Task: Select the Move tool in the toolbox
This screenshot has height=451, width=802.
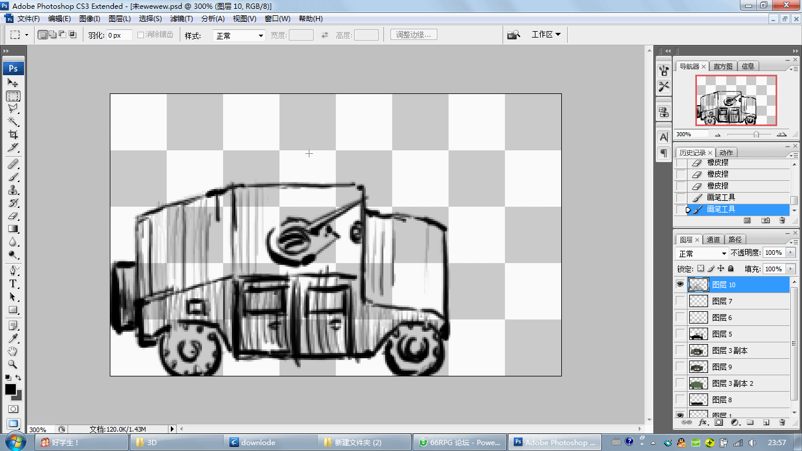Action: (13, 83)
